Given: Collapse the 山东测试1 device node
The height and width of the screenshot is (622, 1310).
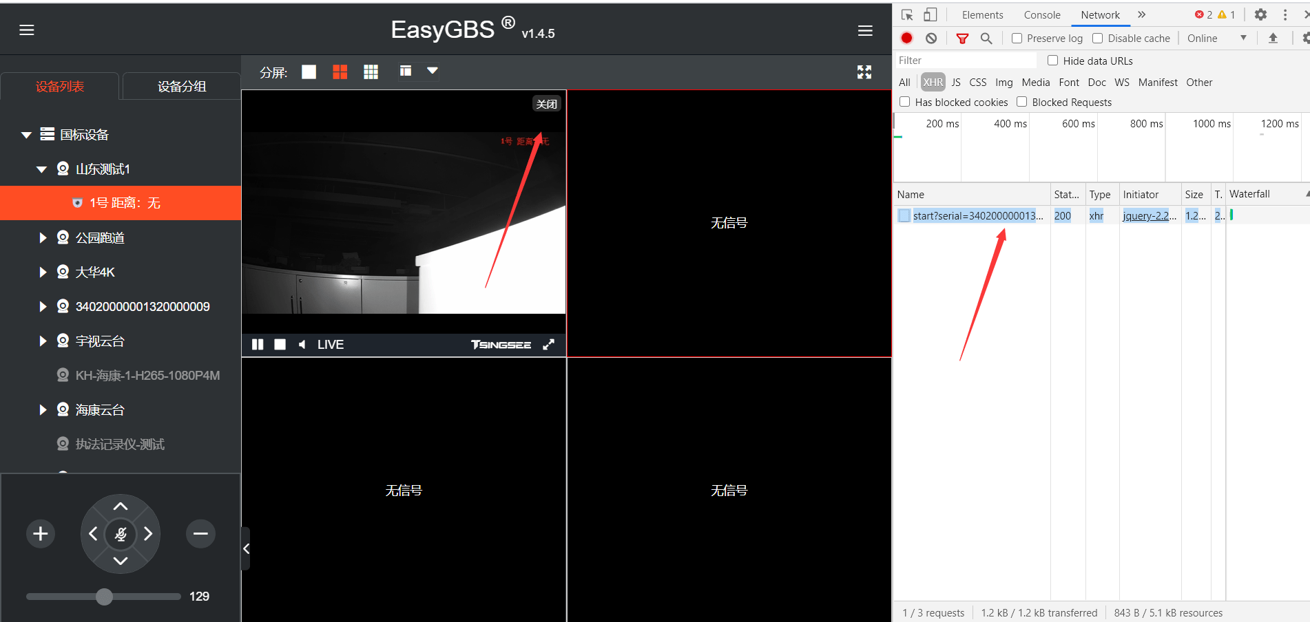Looking at the screenshot, I should pyautogui.click(x=41, y=169).
